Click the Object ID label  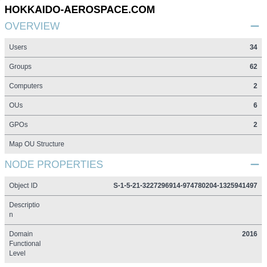coord(23,186)
